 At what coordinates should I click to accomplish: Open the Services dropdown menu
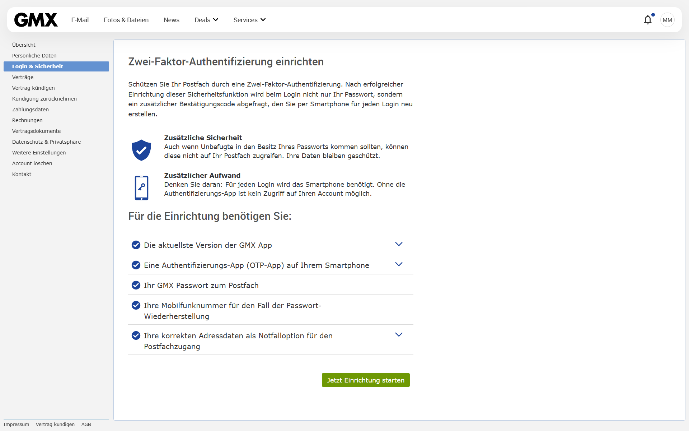(x=249, y=20)
